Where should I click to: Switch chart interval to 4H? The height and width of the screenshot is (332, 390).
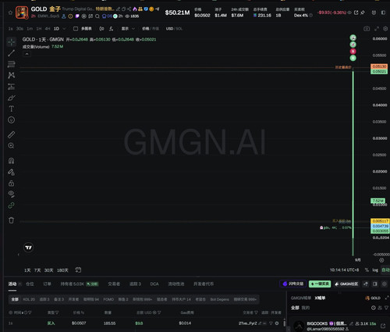(x=48, y=29)
